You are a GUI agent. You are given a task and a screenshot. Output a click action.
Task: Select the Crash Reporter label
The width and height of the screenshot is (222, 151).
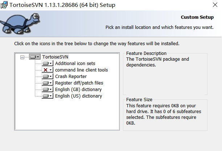[x=71, y=77]
